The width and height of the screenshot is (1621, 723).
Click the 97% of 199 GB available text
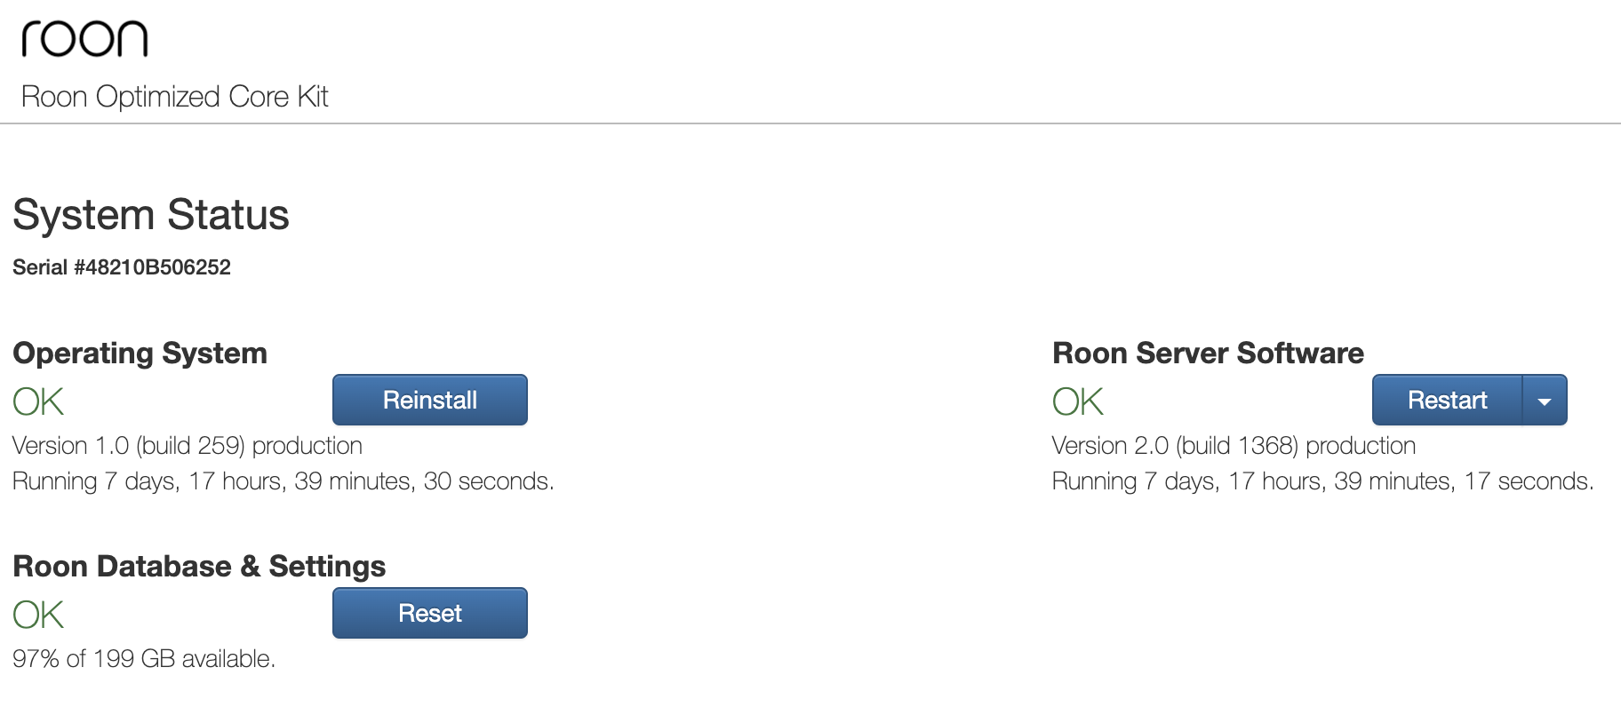[x=144, y=659]
